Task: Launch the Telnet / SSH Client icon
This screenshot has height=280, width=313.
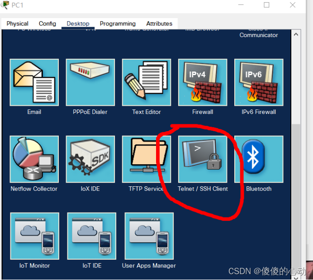Action: 203,159
